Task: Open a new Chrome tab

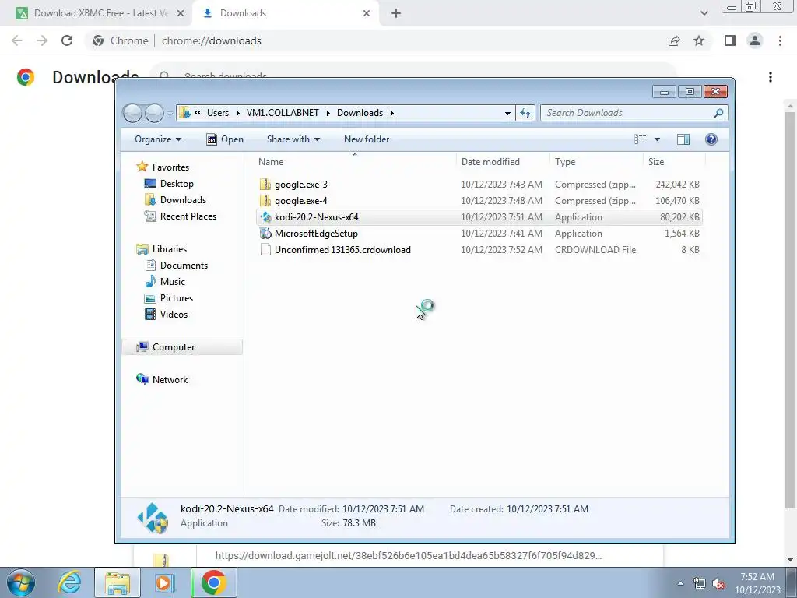Action: coord(396,14)
